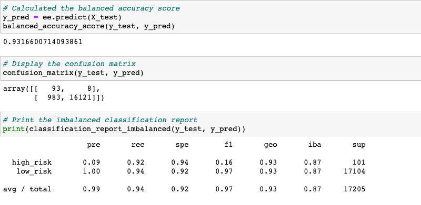Click avg / total geo value 0.93

(268, 189)
